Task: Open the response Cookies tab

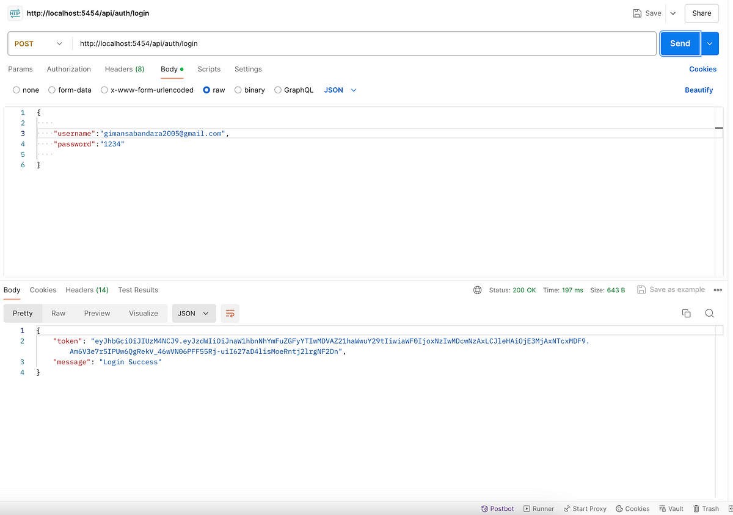Action: [x=43, y=290]
